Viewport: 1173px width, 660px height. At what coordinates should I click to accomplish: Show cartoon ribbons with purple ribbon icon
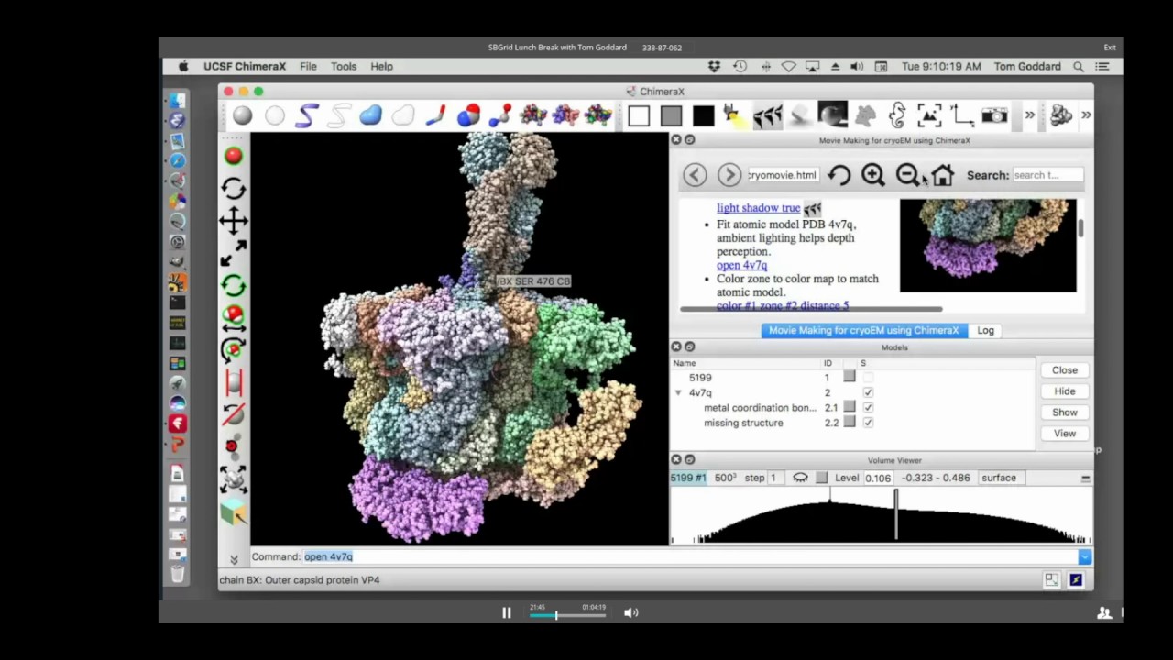point(307,115)
